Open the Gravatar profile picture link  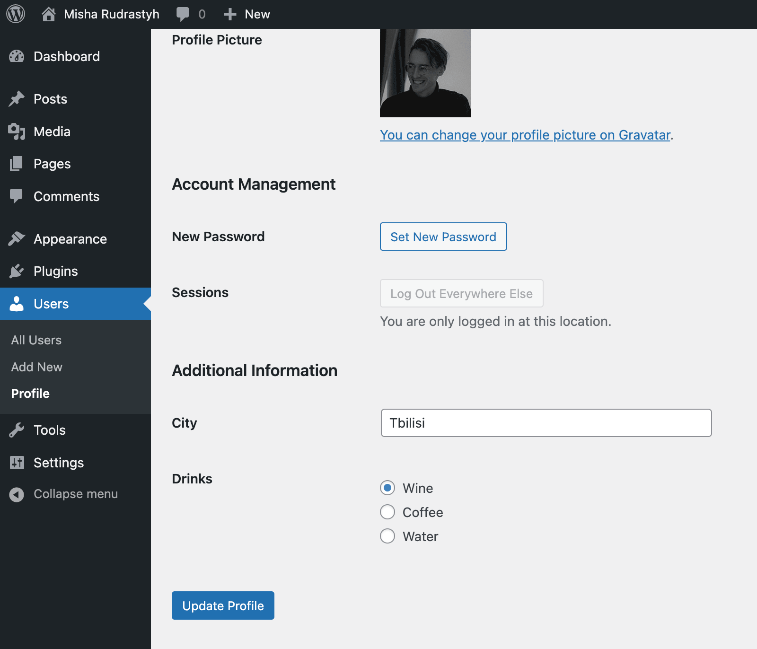525,135
